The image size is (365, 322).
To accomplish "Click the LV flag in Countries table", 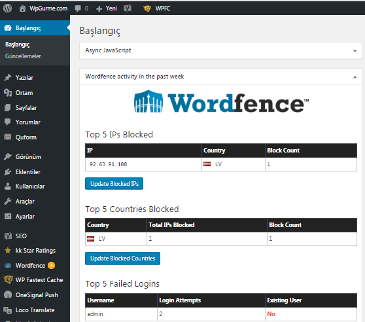I will click(x=90, y=239).
